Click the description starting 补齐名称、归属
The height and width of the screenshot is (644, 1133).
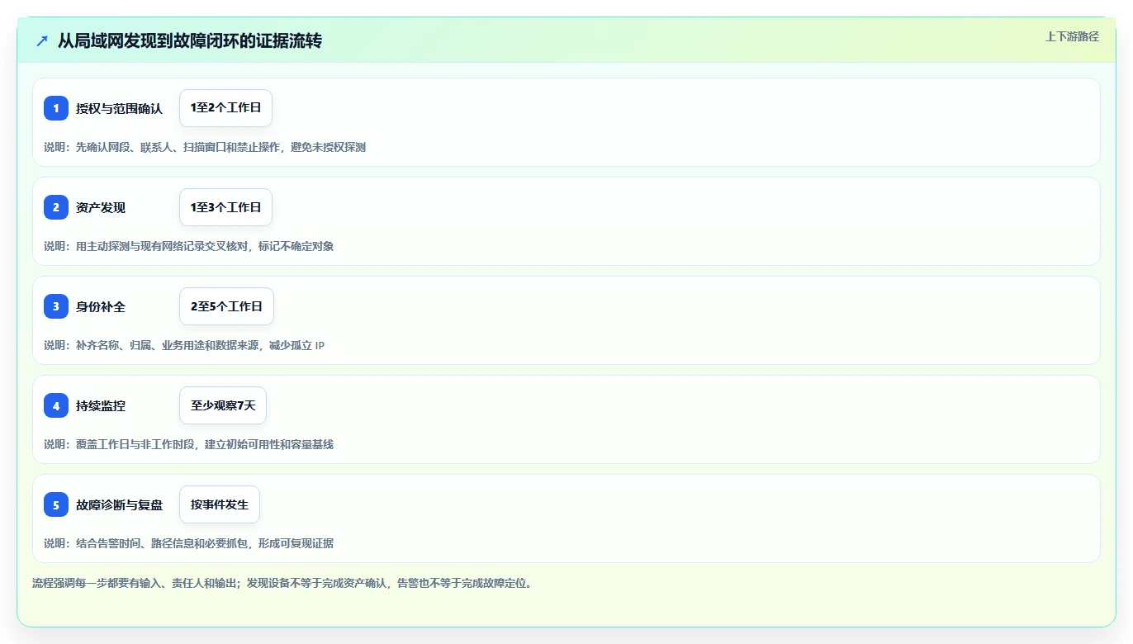[184, 345]
